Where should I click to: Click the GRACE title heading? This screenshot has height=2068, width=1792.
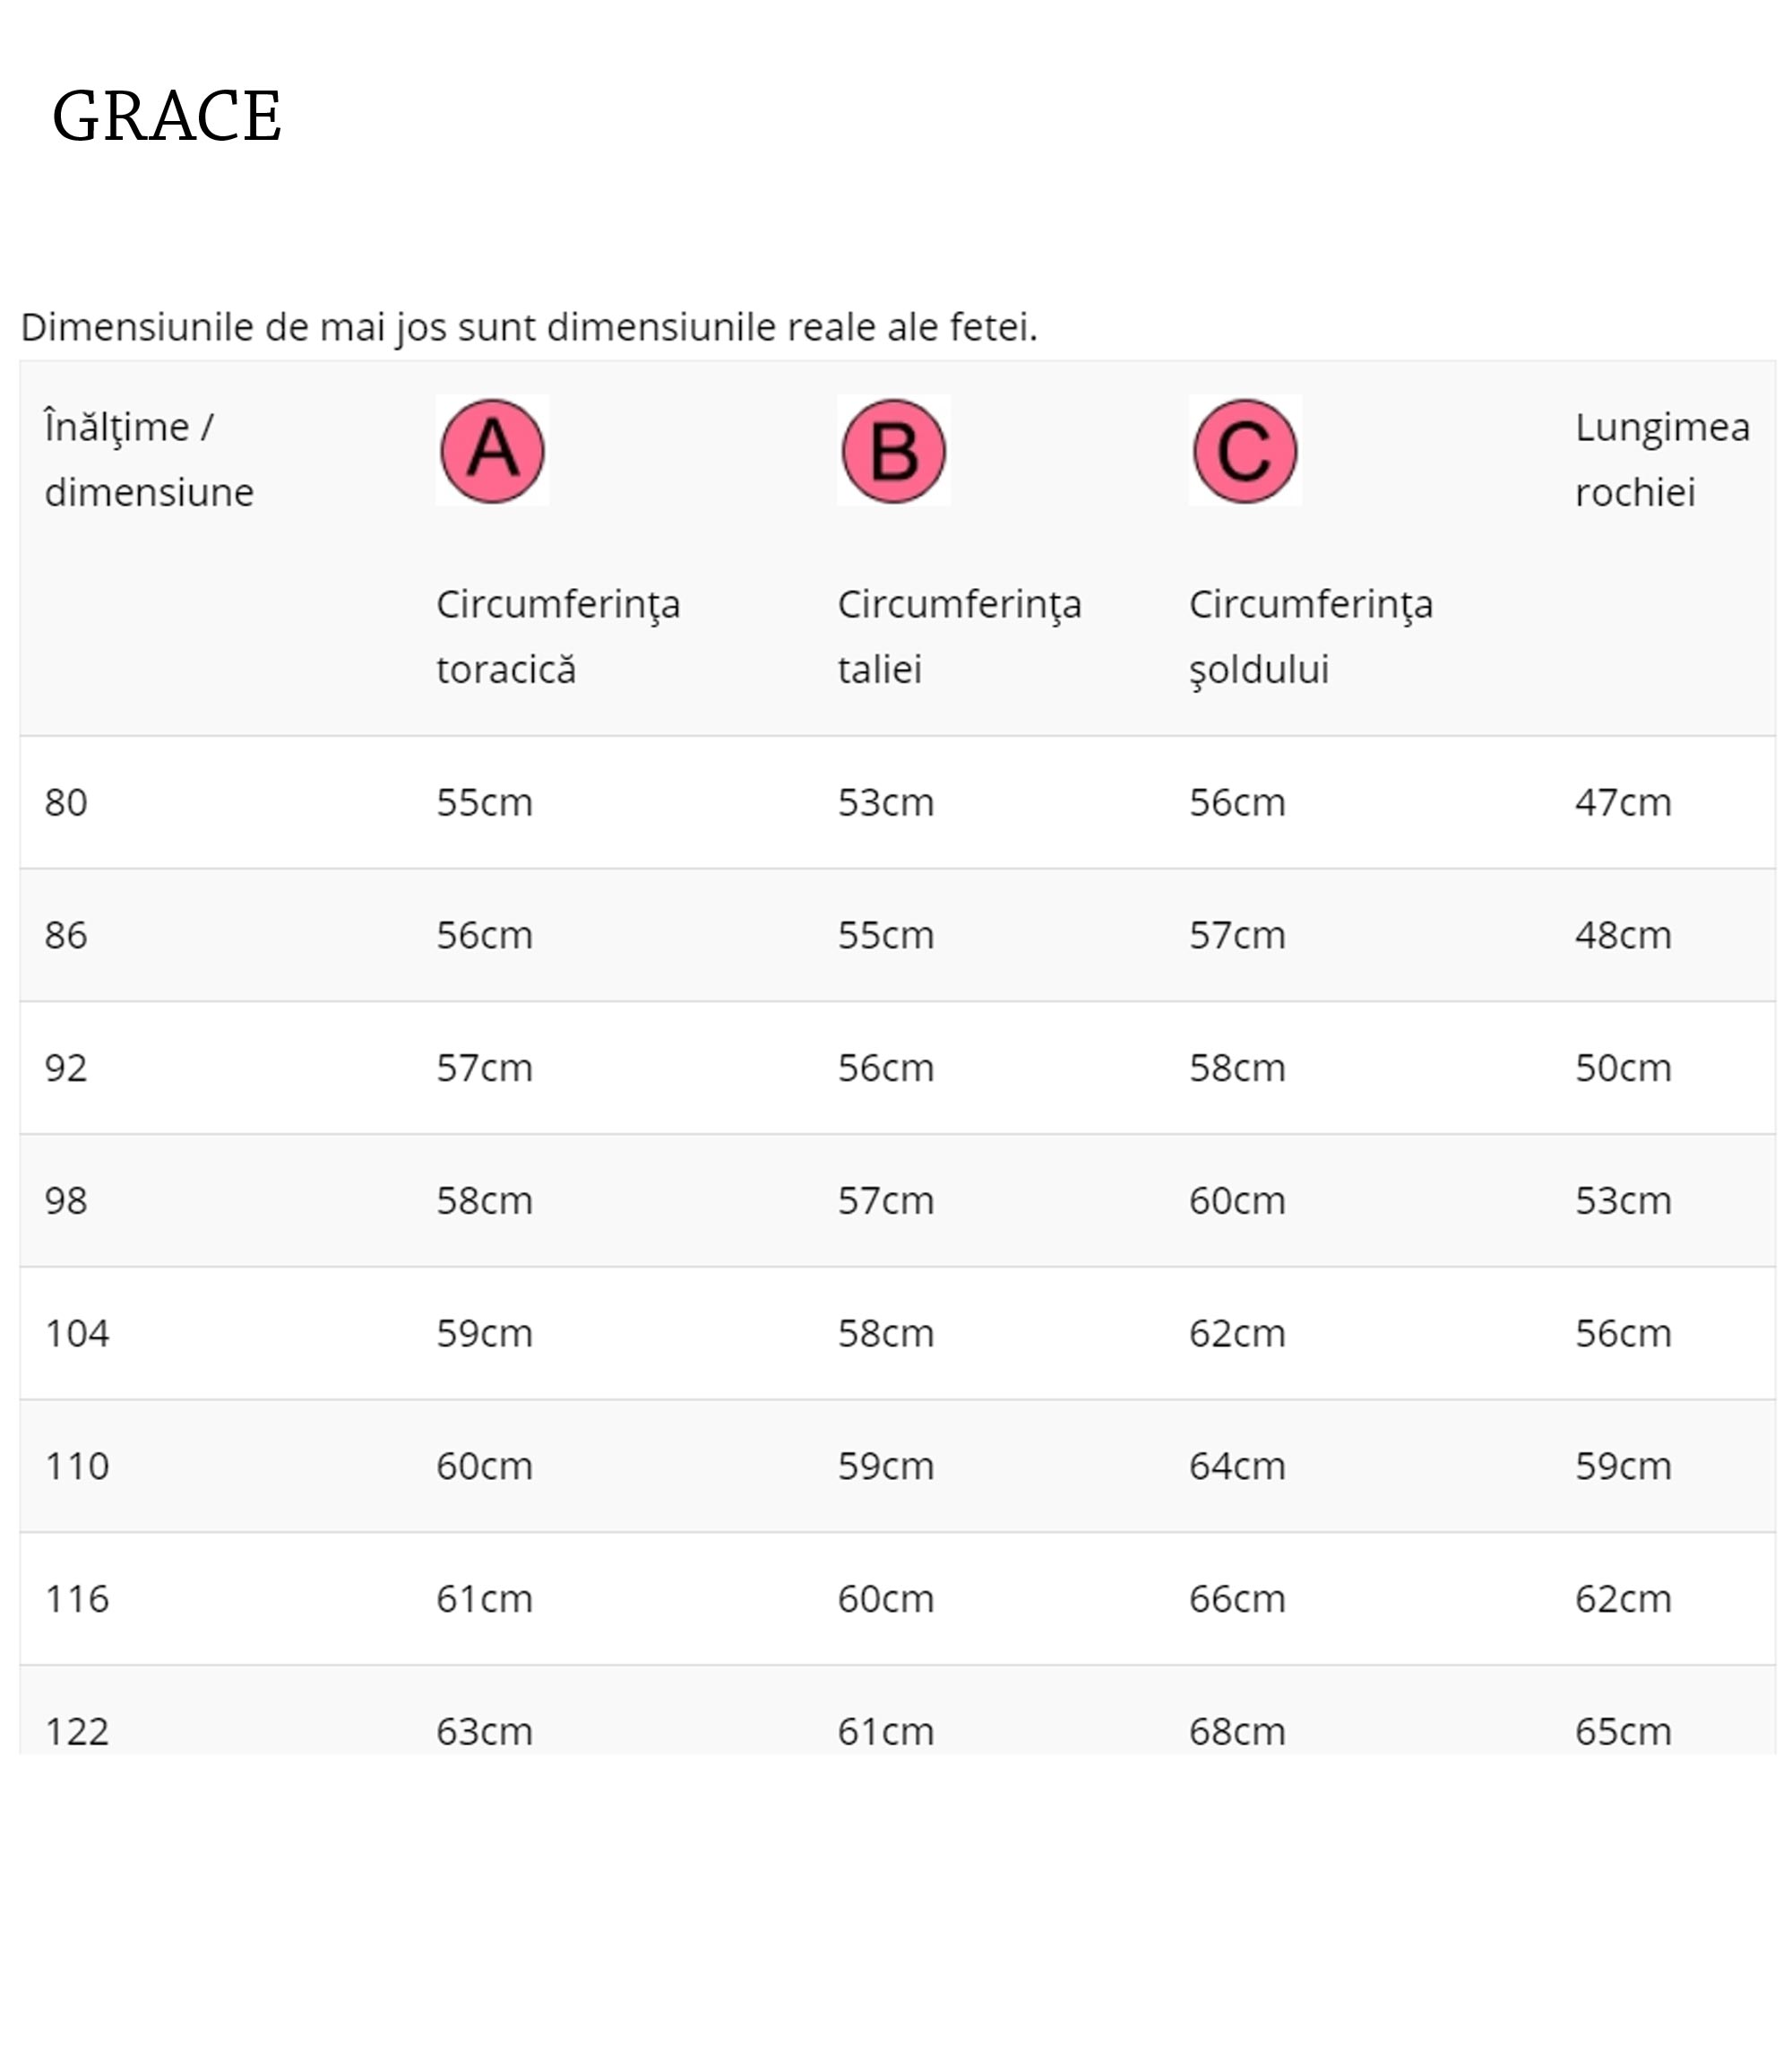(x=167, y=116)
